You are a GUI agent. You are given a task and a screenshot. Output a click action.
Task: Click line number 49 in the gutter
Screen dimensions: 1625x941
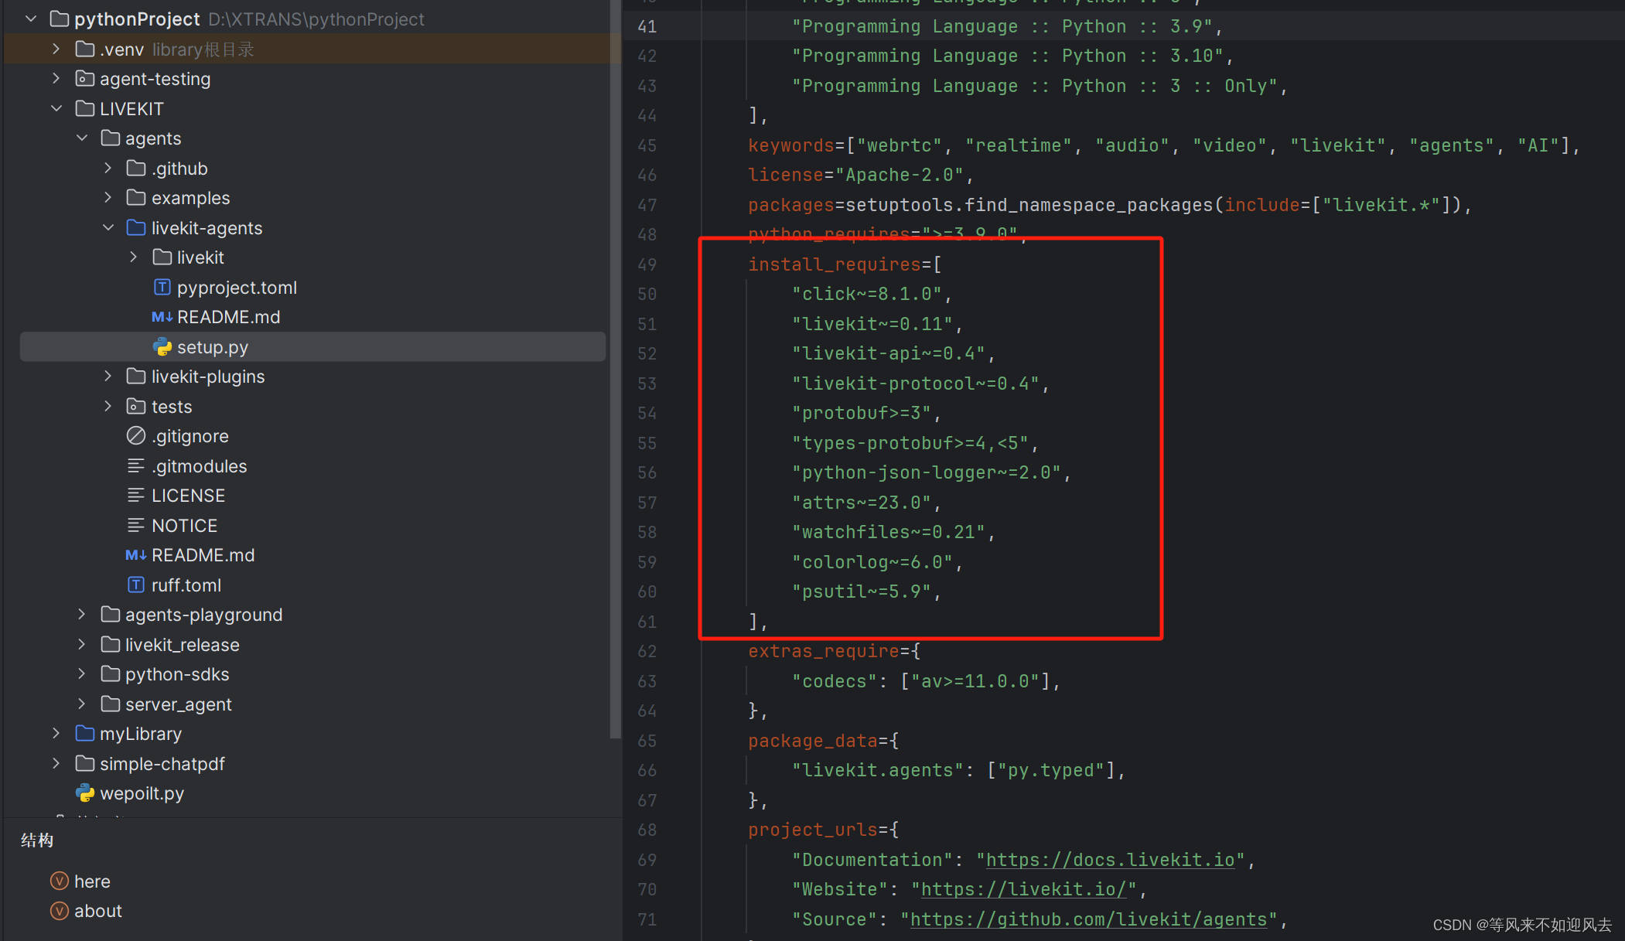(647, 264)
